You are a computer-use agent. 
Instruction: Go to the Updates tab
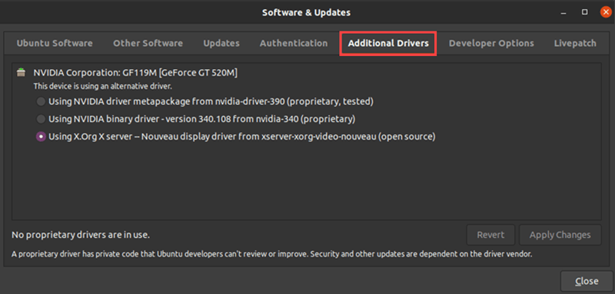click(221, 43)
